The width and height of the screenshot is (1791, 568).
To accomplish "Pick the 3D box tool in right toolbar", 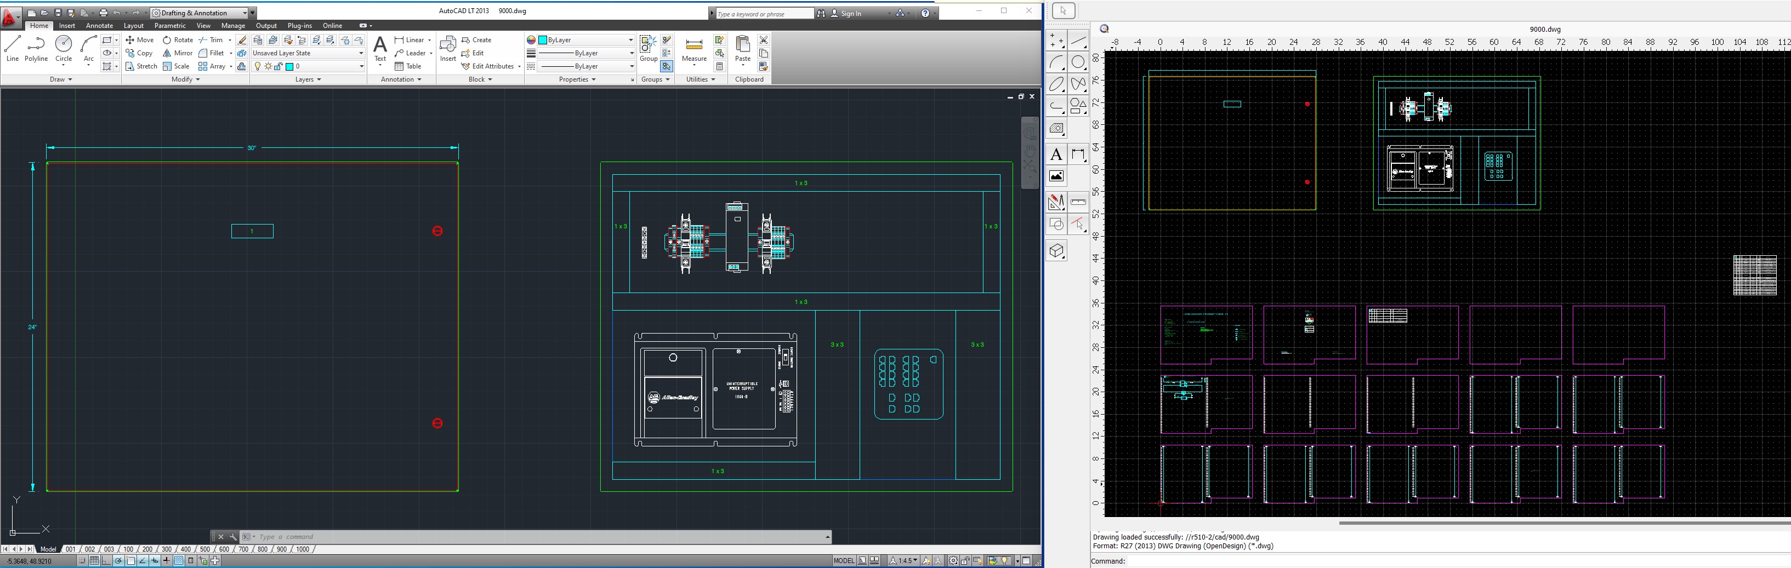I will [1056, 251].
